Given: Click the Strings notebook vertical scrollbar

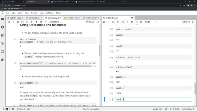Looking at the screenshot, I should click(100, 51).
